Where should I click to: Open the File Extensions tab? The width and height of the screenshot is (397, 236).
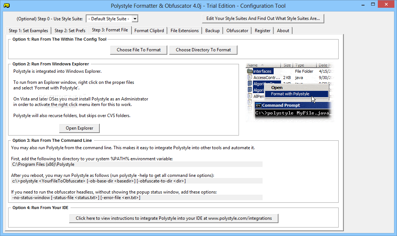tap(185, 31)
